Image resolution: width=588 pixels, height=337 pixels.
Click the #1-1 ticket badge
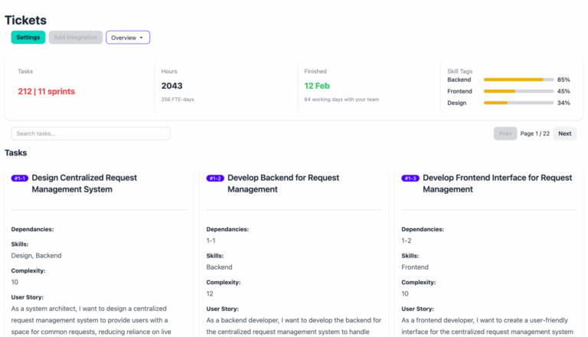coord(20,178)
